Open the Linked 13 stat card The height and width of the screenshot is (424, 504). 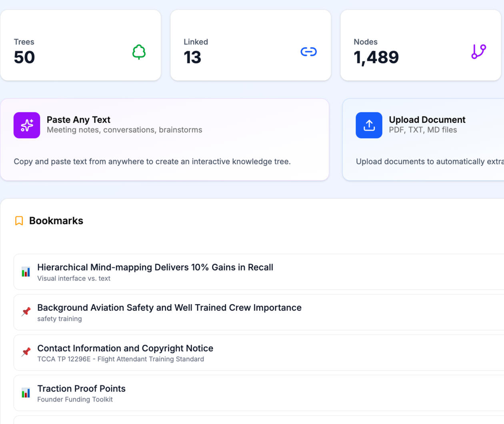251,45
